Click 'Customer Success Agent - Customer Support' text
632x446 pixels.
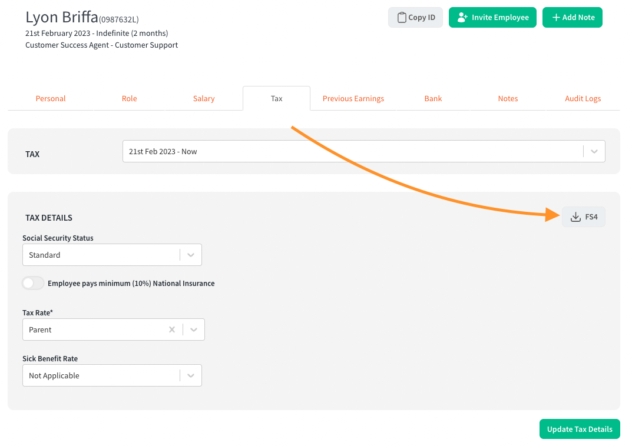pos(101,45)
